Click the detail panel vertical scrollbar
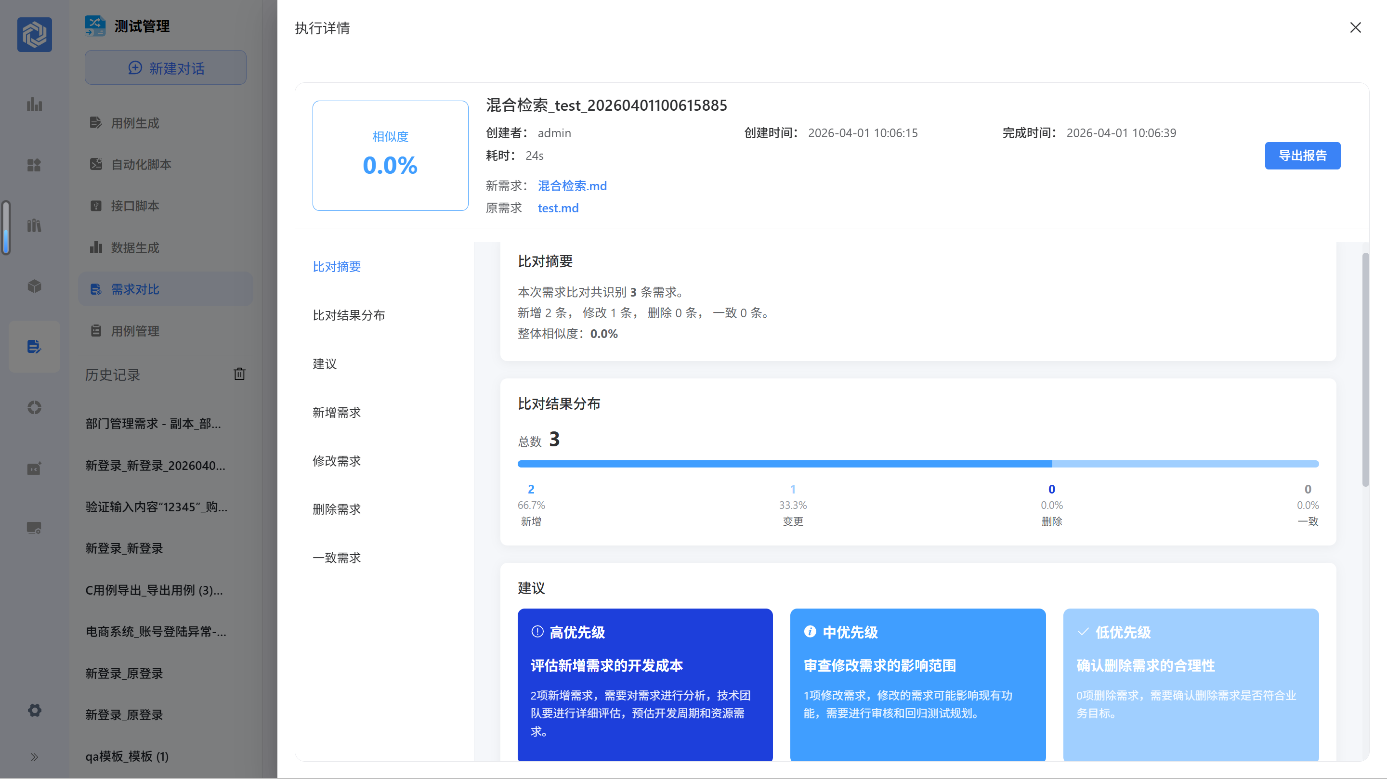Image resolution: width=1387 pixels, height=779 pixels. tap(1365, 369)
